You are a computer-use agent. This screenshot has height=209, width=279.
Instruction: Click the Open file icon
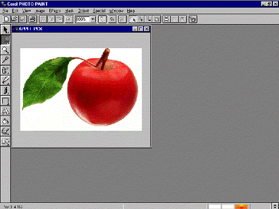[15, 19]
